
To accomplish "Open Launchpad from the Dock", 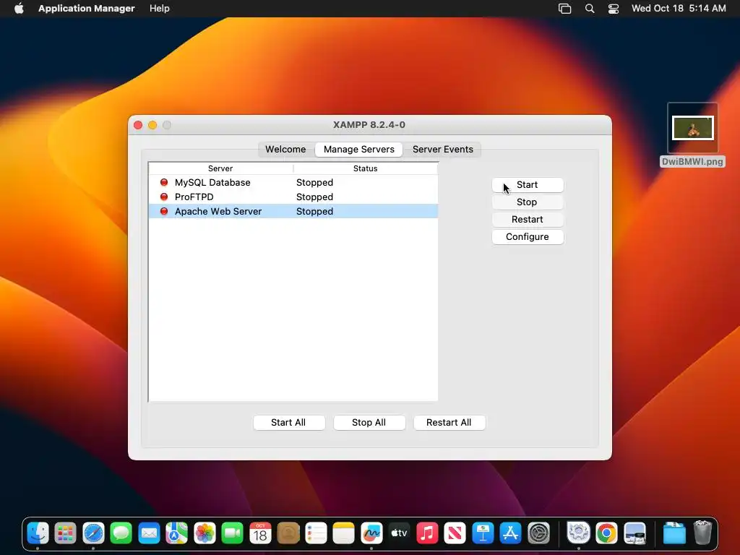I will coord(66,533).
